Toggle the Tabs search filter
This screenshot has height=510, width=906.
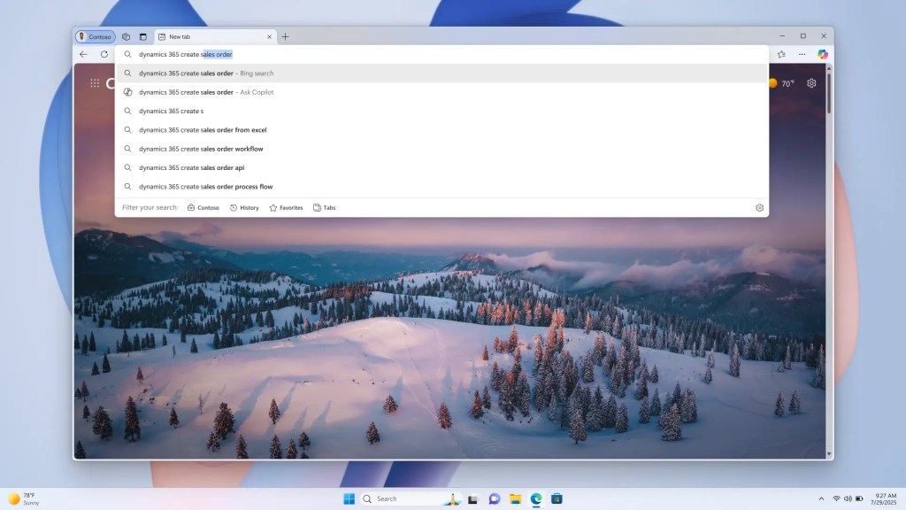323,207
